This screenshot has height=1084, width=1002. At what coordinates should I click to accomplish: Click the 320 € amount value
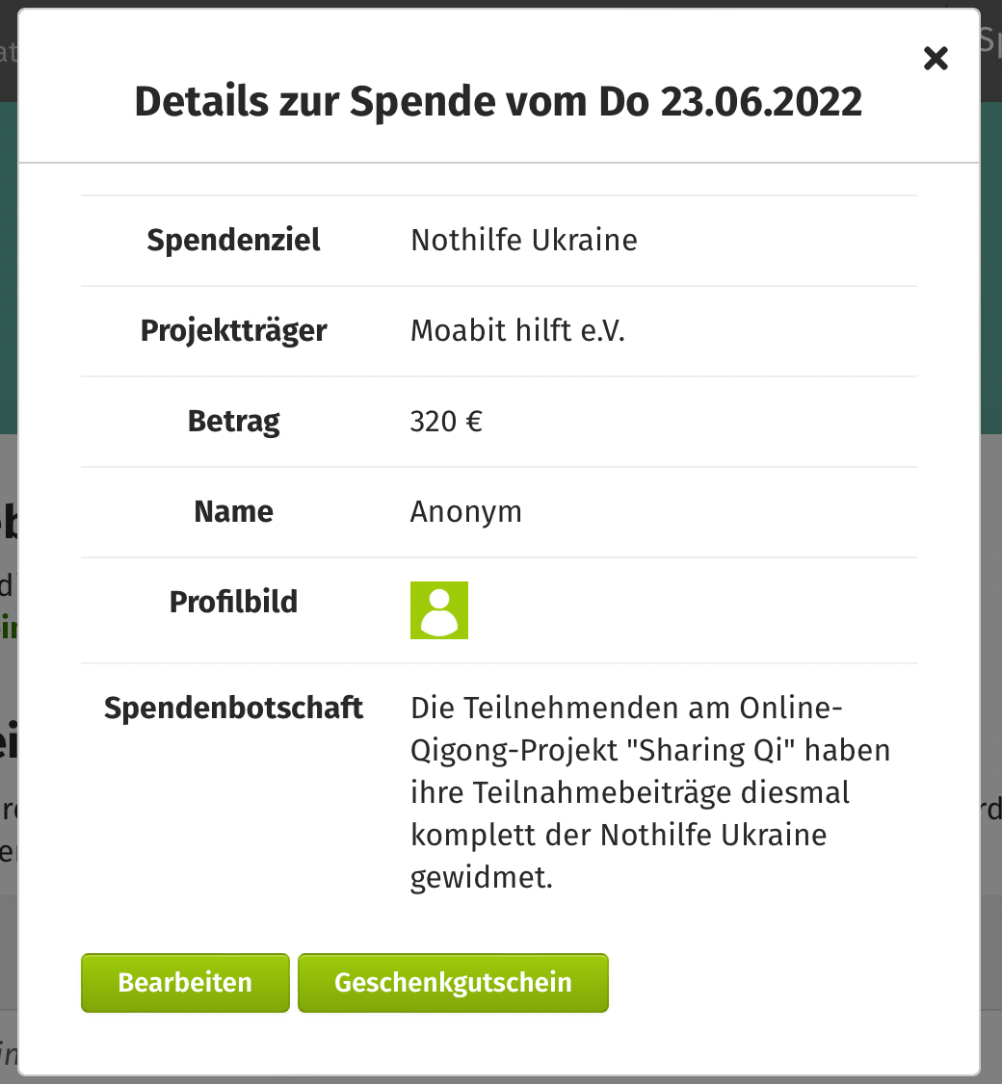(446, 422)
